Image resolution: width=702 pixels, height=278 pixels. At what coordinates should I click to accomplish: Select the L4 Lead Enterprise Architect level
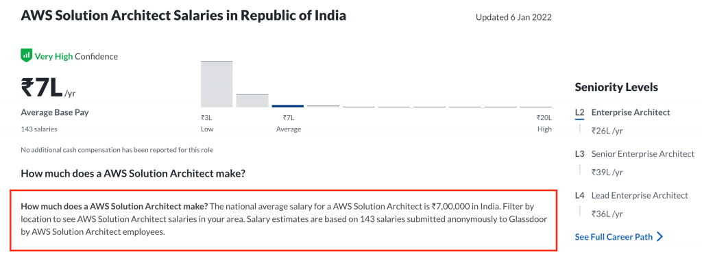point(631,195)
